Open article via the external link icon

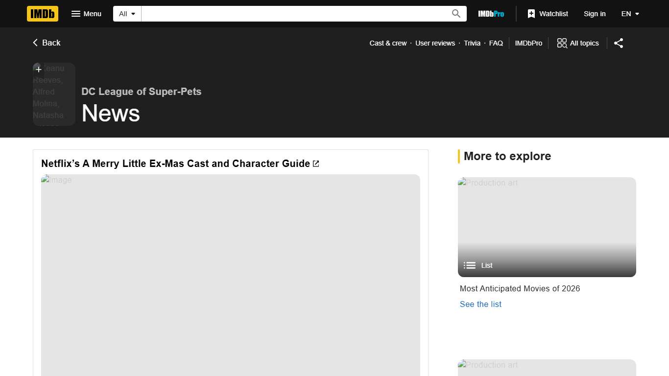click(315, 164)
